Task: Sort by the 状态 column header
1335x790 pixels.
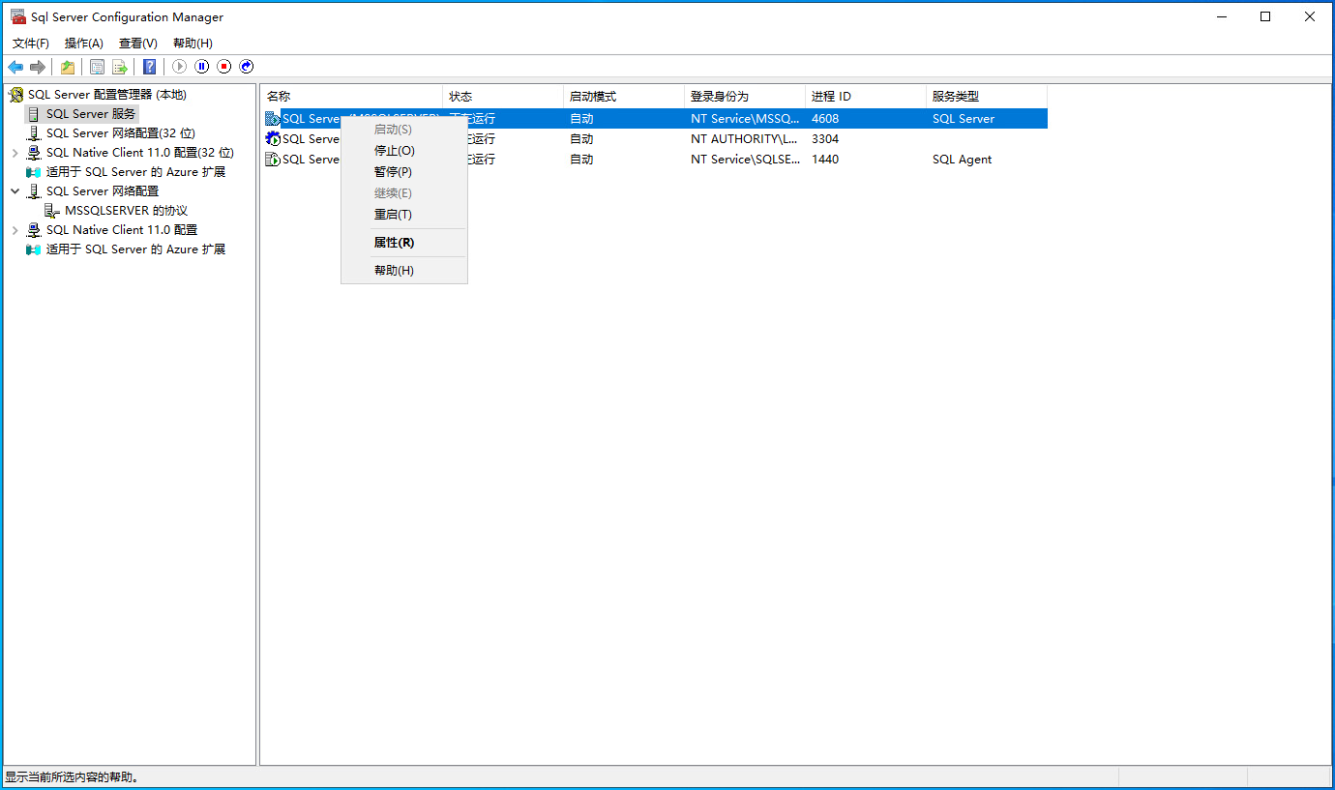Action: pos(503,97)
